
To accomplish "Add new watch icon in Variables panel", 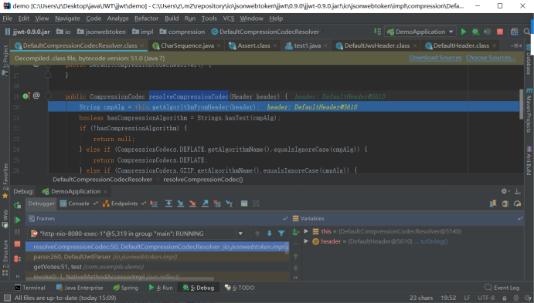I will click(296, 232).
